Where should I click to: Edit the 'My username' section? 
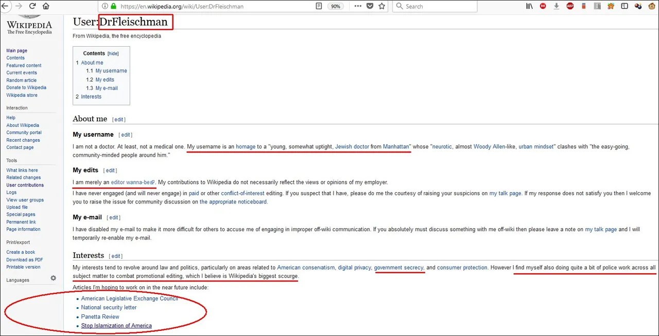point(126,135)
